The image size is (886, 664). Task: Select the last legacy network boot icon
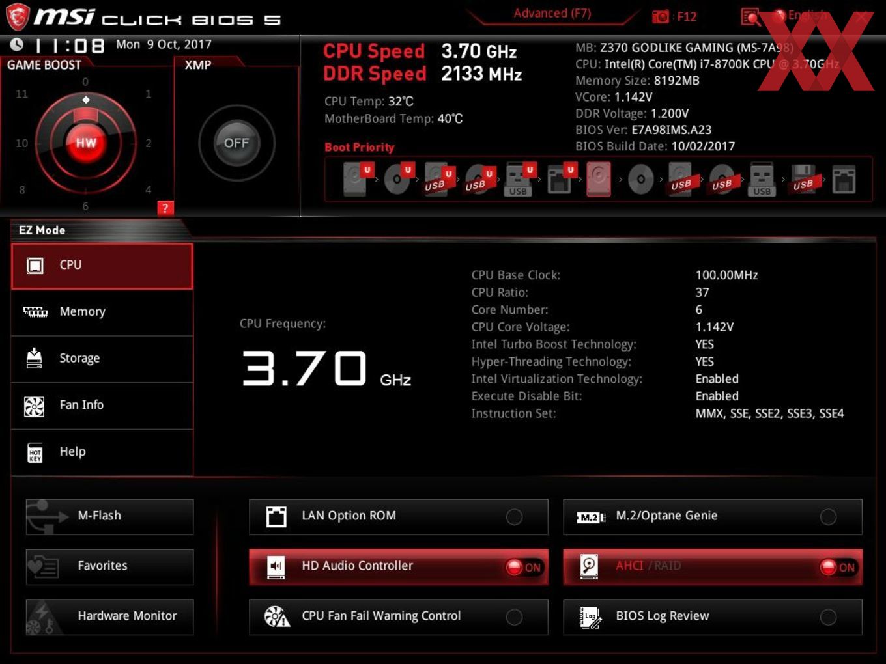tap(844, 180)
